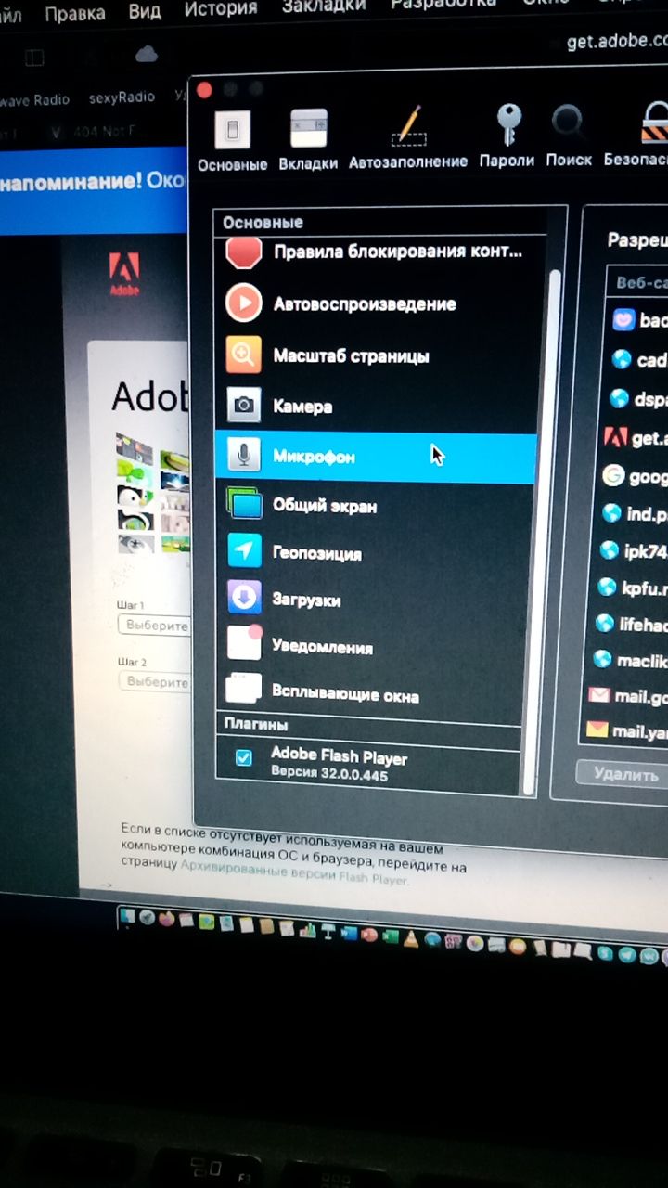Image resolution: width=668 pixels, height=1188 pixels.
Task: Select Автовоспроизведение in the sidebar
Action: 376,303
